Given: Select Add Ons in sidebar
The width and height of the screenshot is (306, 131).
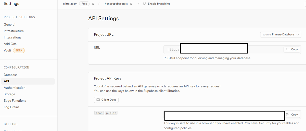Looking at the screenshot, I should pyautogui.click(x=10, y=44).
